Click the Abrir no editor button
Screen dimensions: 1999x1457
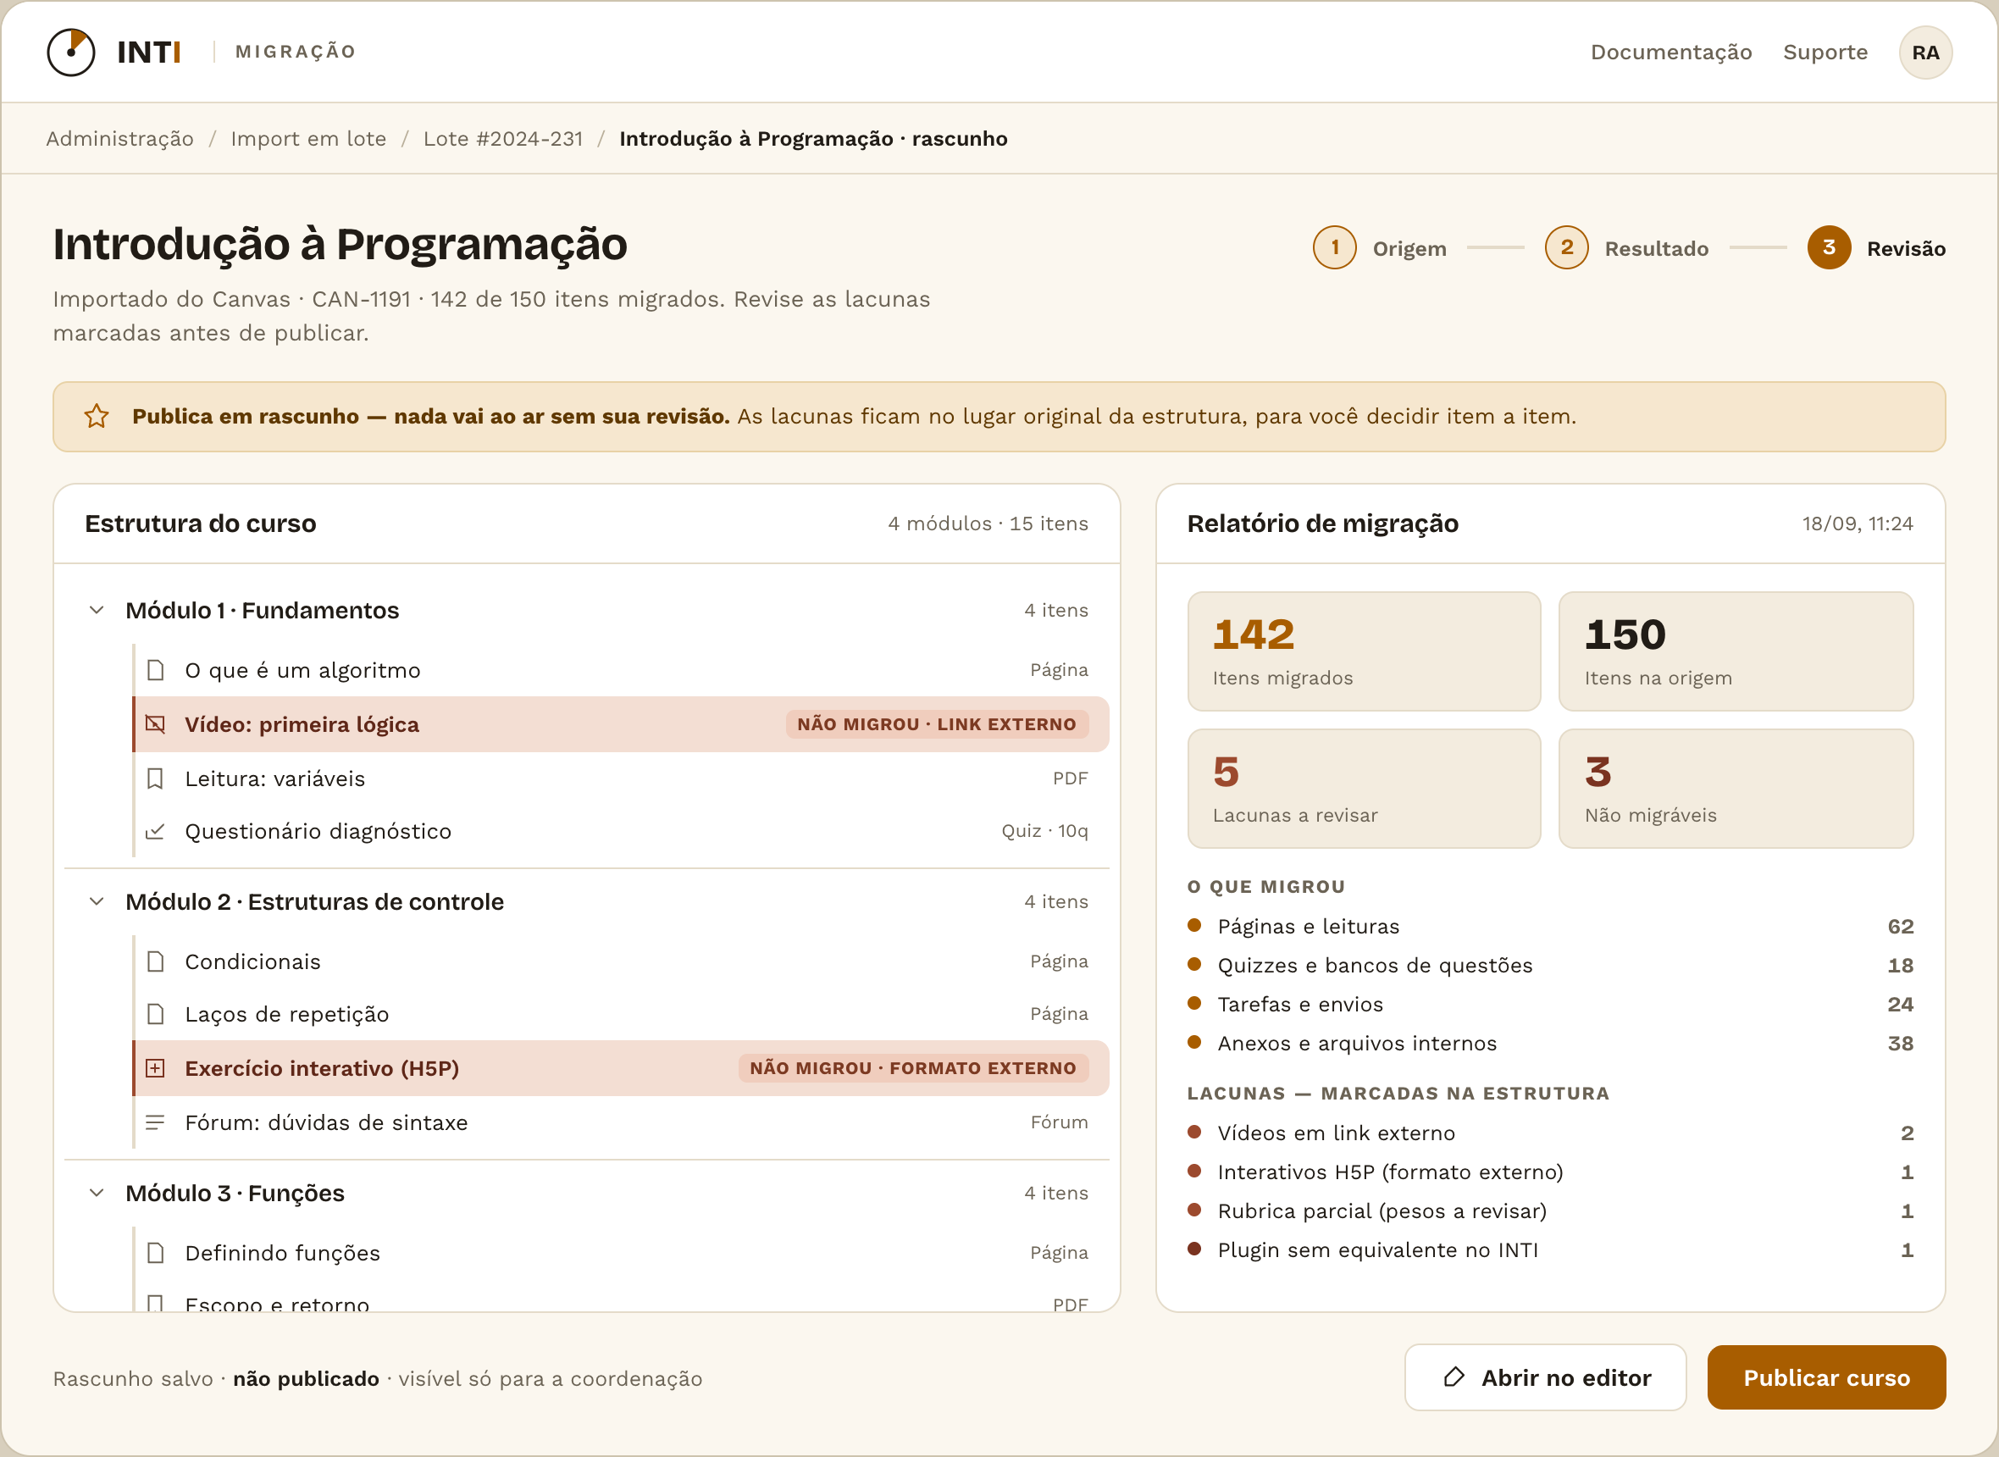[1545, 1377]
